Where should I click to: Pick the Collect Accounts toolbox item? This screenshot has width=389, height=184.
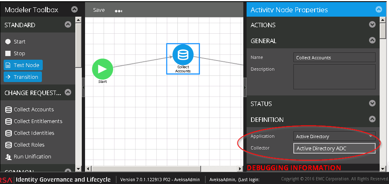tap(30, 109)
